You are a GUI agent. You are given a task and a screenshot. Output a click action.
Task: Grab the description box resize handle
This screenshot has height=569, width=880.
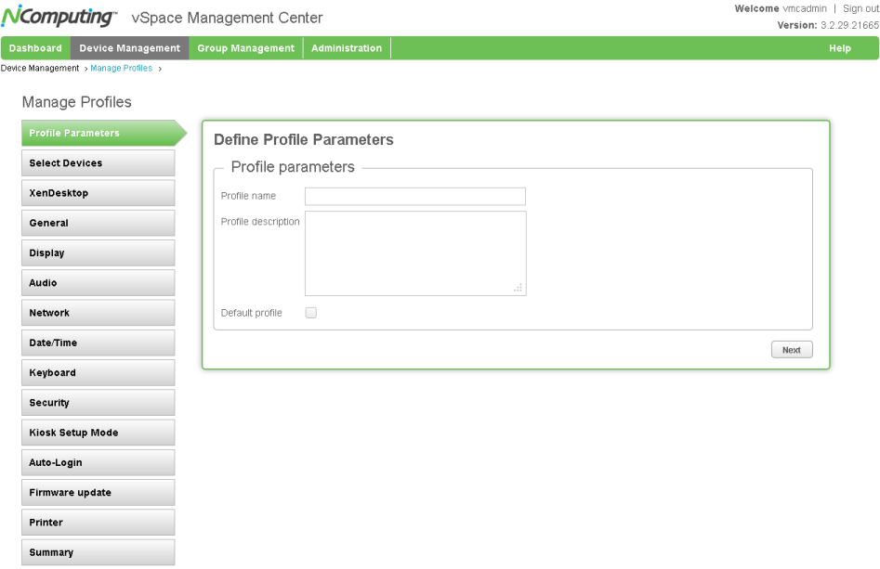click(518, 288)
